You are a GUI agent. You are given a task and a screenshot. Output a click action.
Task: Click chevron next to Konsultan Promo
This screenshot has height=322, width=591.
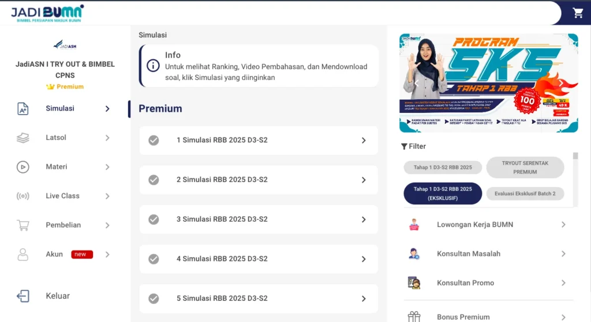(x=563, y=283)
